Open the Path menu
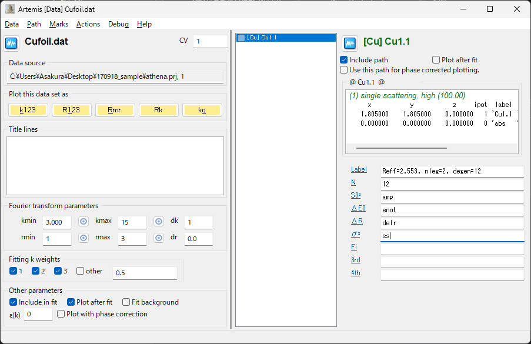Image resolution: width=531 pixels, height=344 pixels. tap(34, 24)
